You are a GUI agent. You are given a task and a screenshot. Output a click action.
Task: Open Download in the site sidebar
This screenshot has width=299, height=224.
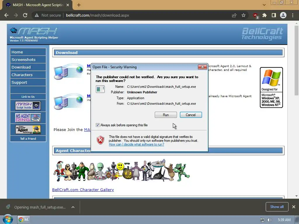click(x=28, y=67)
